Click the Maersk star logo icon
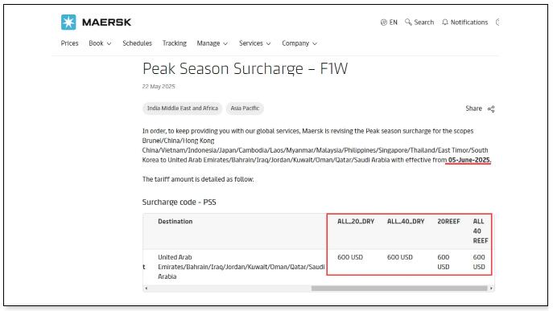This screenshot has height=311, width=553. [x=68, y=23]
